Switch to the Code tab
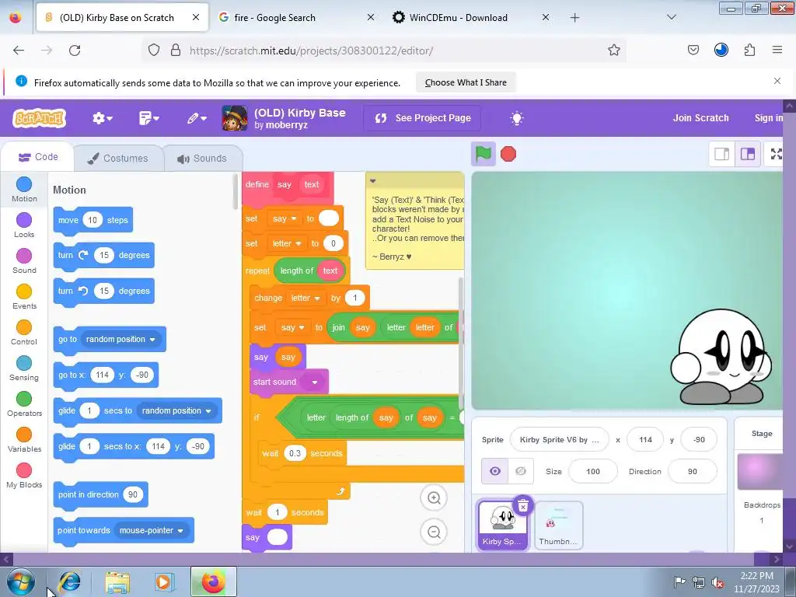The height and width of the screenshot is (597, 796). pos(38,157)
